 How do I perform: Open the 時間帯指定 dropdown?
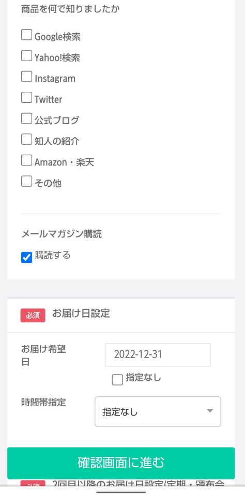coord(158,411)
